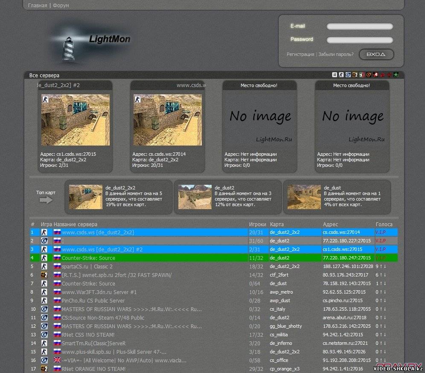Open www.csds.ws [de_dust2_2x2] #2 server row
This screenshot has width=425, height=373.
point(102,249)
